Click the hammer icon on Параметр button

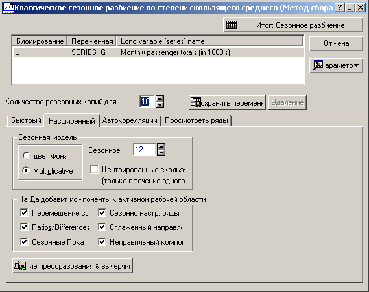318,65
